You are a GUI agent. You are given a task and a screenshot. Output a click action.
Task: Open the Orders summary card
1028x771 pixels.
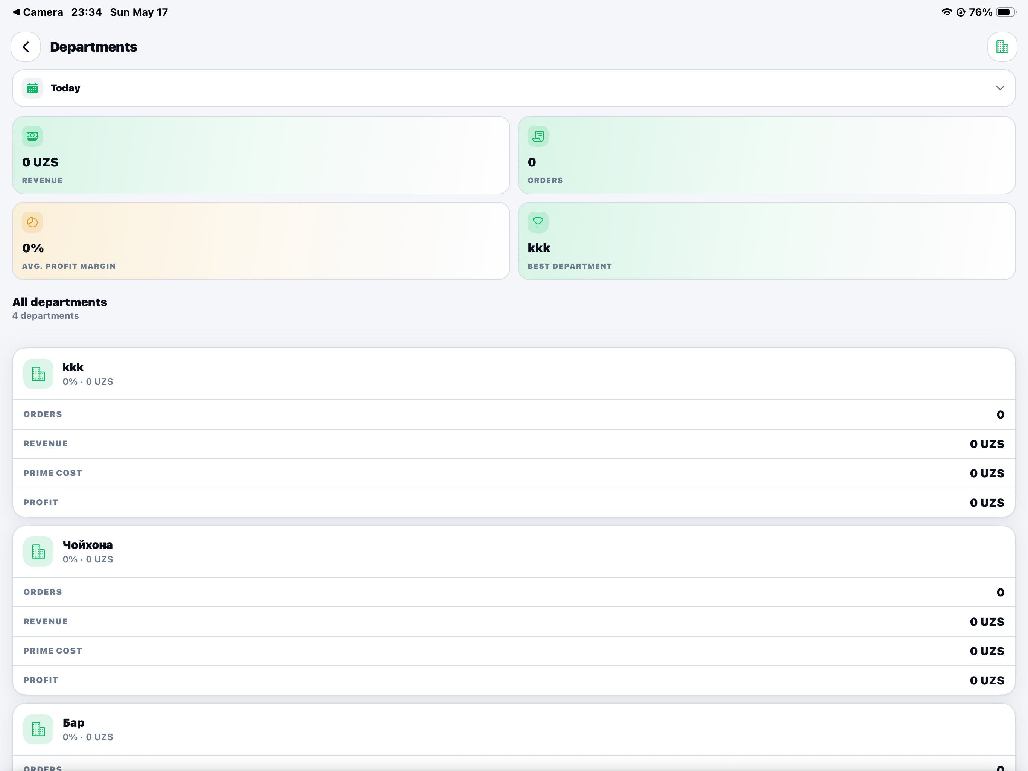(766, 155)
